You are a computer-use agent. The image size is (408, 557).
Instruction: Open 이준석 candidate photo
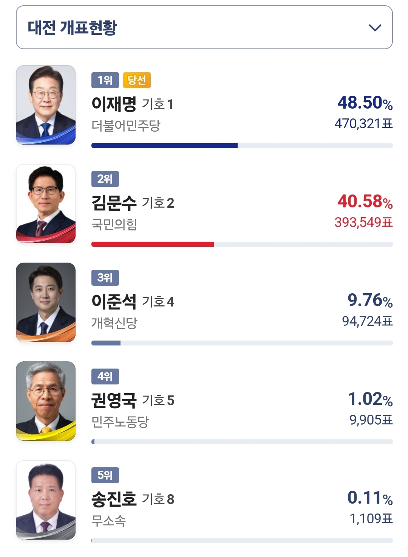point(46,302)
